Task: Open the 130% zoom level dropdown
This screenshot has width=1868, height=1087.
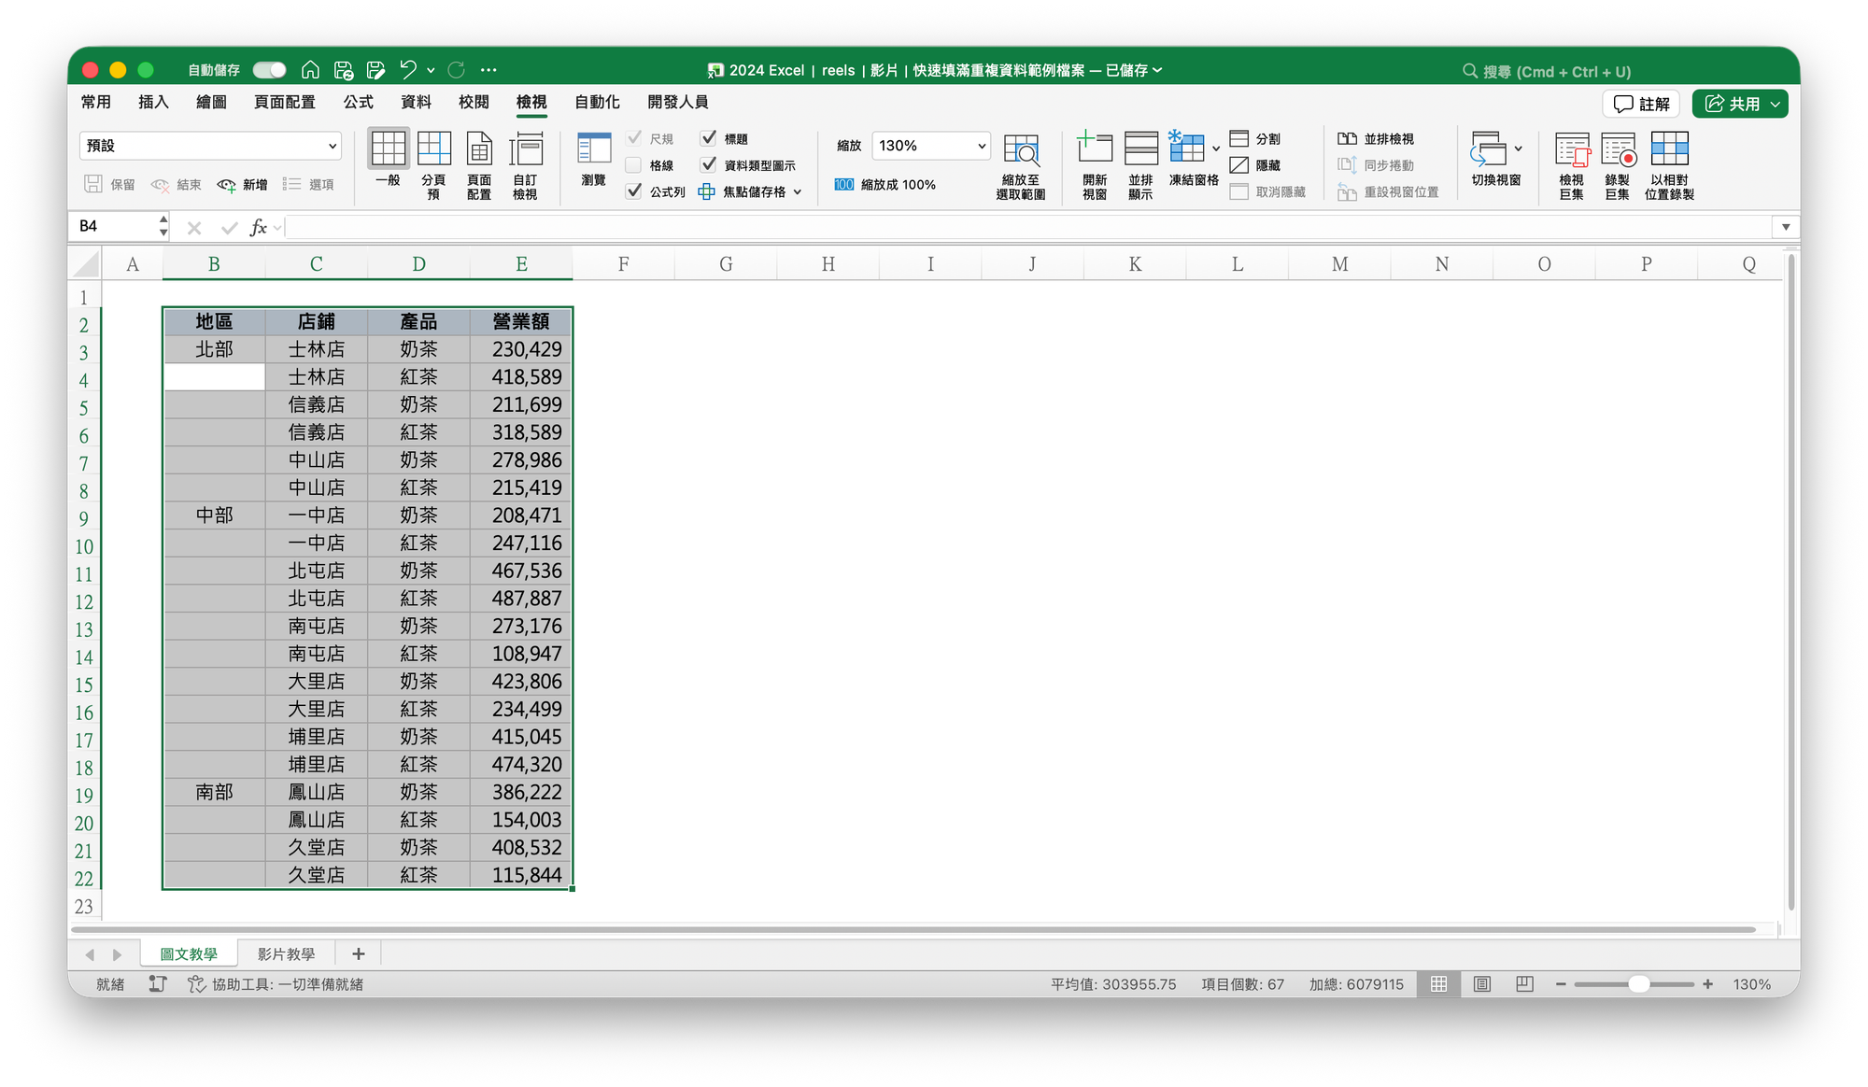Action: pos(982,146)
